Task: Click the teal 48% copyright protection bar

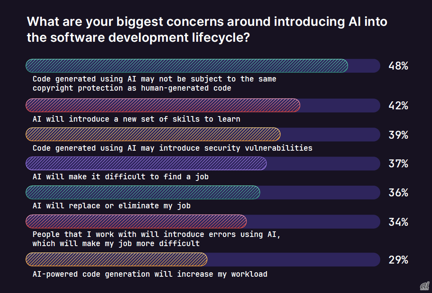Action: [x=187, y=66]
